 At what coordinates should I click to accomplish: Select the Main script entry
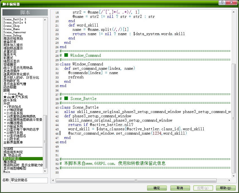7,172
